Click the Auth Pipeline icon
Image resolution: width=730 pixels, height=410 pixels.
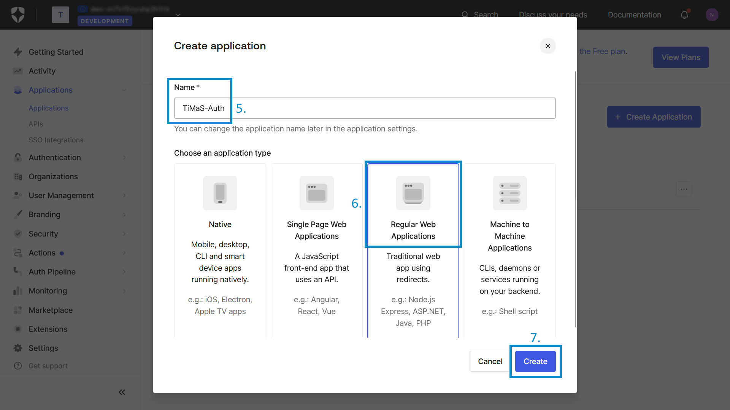click(17, 272)
